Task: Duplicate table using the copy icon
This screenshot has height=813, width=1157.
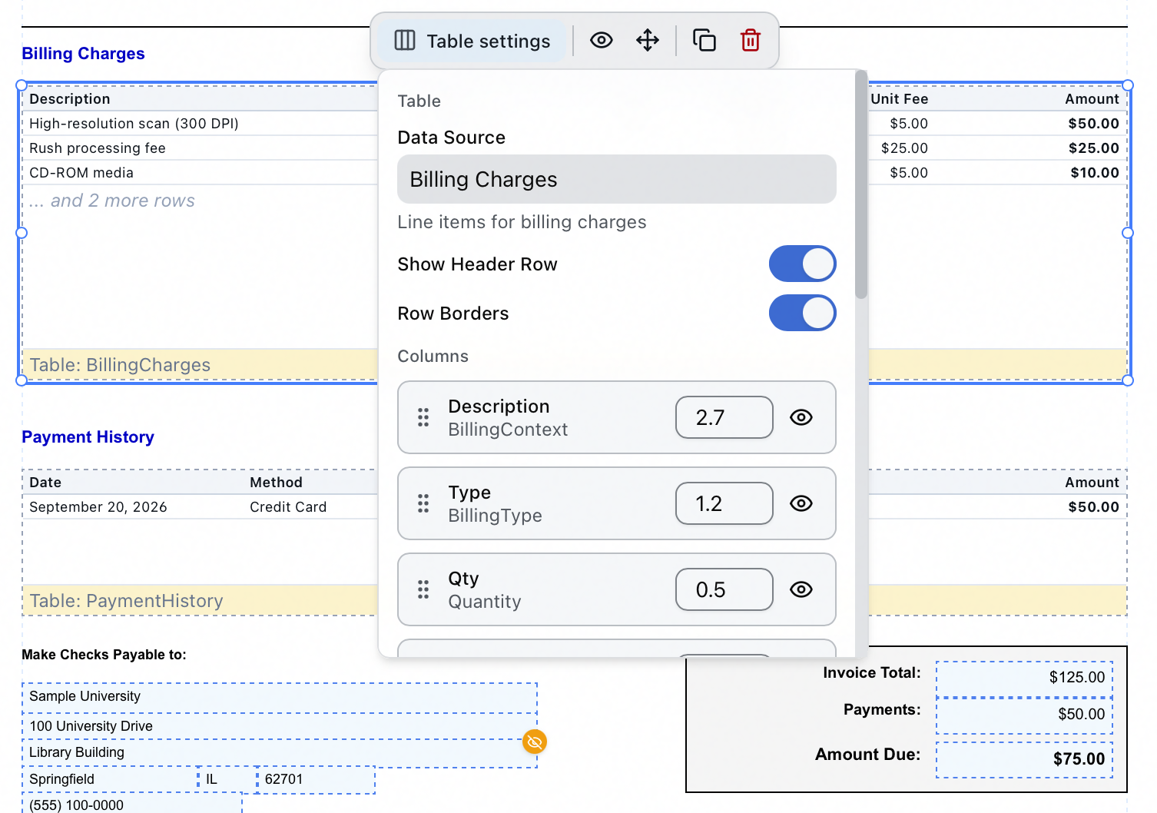Action: point(704,40)
